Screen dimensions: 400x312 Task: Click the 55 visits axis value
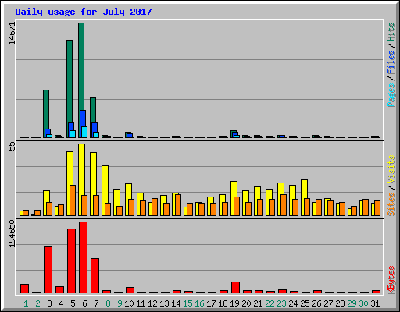pyautogui.click(x=12, y=147)
